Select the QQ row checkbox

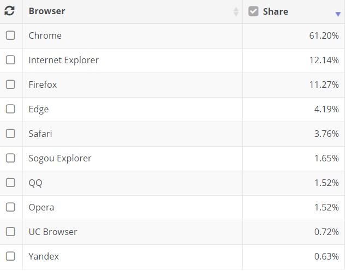[x=10, y=183]
